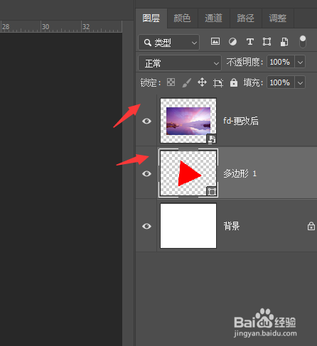Click shape badge on 多边形 1 thumbnail
The image size is (317, 346).
tap(212, 191)
